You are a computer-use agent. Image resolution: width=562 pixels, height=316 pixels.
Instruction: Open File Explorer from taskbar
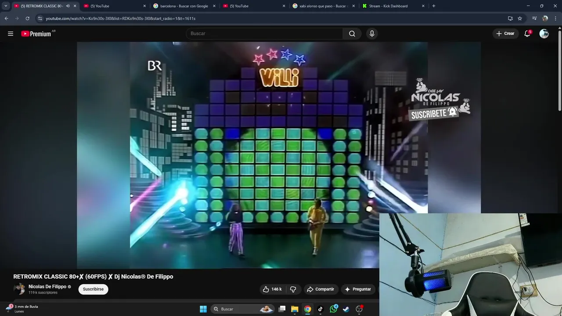(x=295, y=309)
